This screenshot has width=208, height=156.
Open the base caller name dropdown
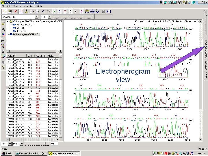[36, 17]
